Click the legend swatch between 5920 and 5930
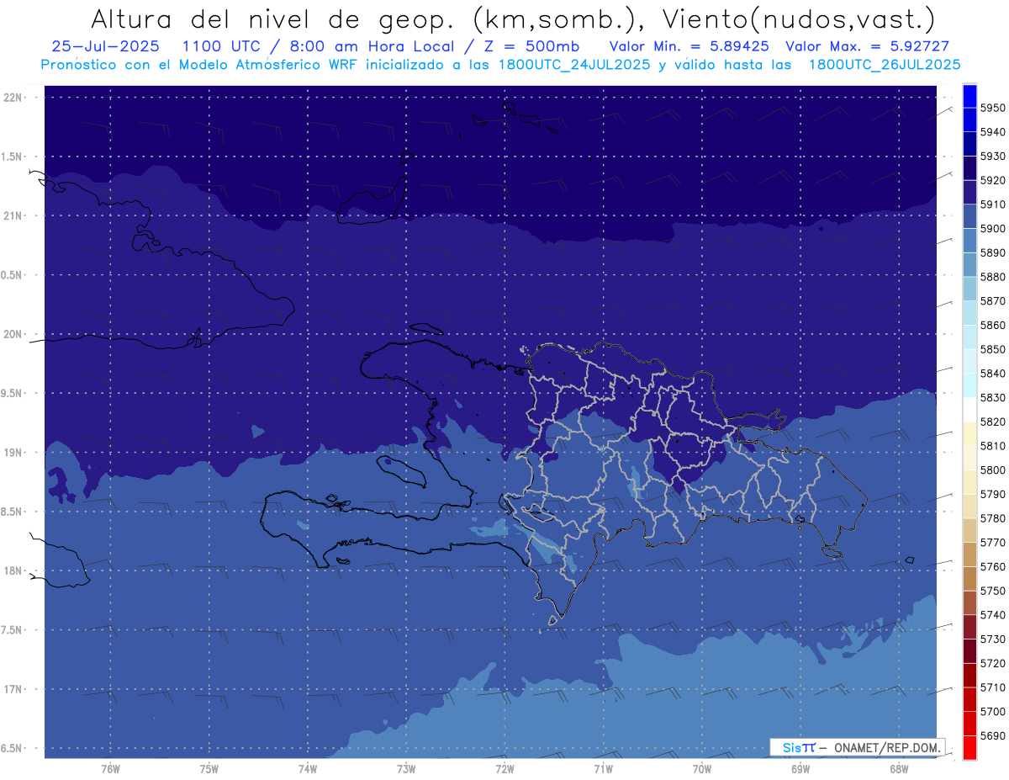Image resolution: width=1009 pixels, height=780 pixels. tap(969, 168)
